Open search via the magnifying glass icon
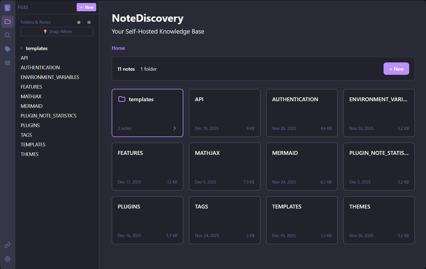This screenshot has width=426, height=269. coord(7,35)
